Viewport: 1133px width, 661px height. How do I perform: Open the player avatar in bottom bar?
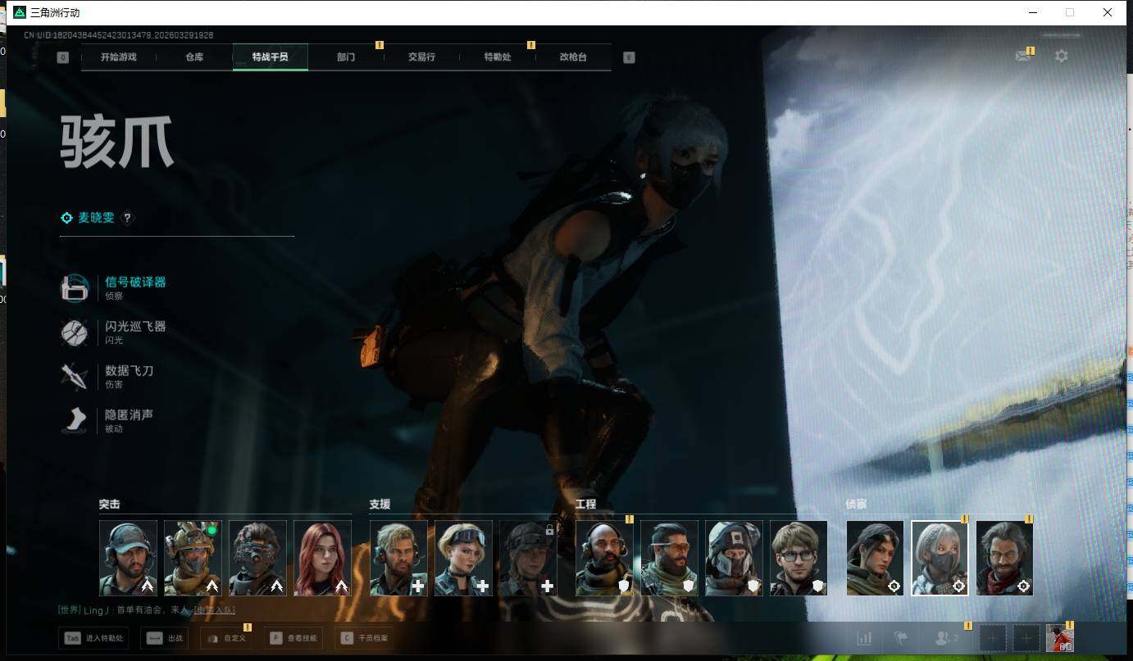[1060, 638]
